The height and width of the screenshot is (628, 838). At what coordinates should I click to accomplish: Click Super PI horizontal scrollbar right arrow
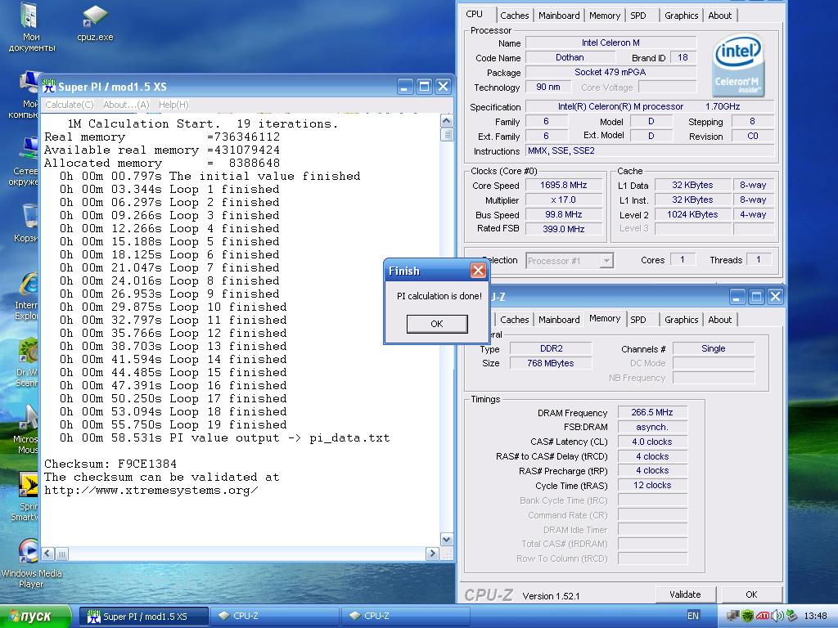(432, 554)
